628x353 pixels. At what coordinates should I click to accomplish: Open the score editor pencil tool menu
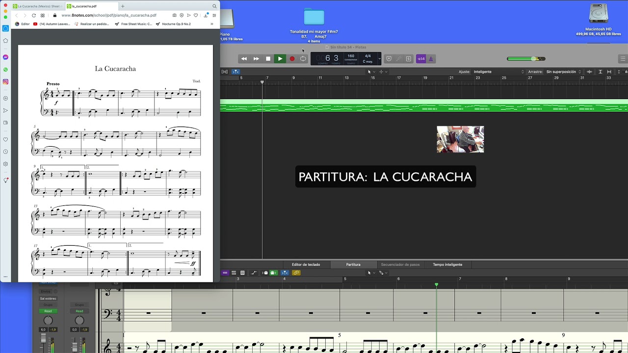tap(383, 273)
